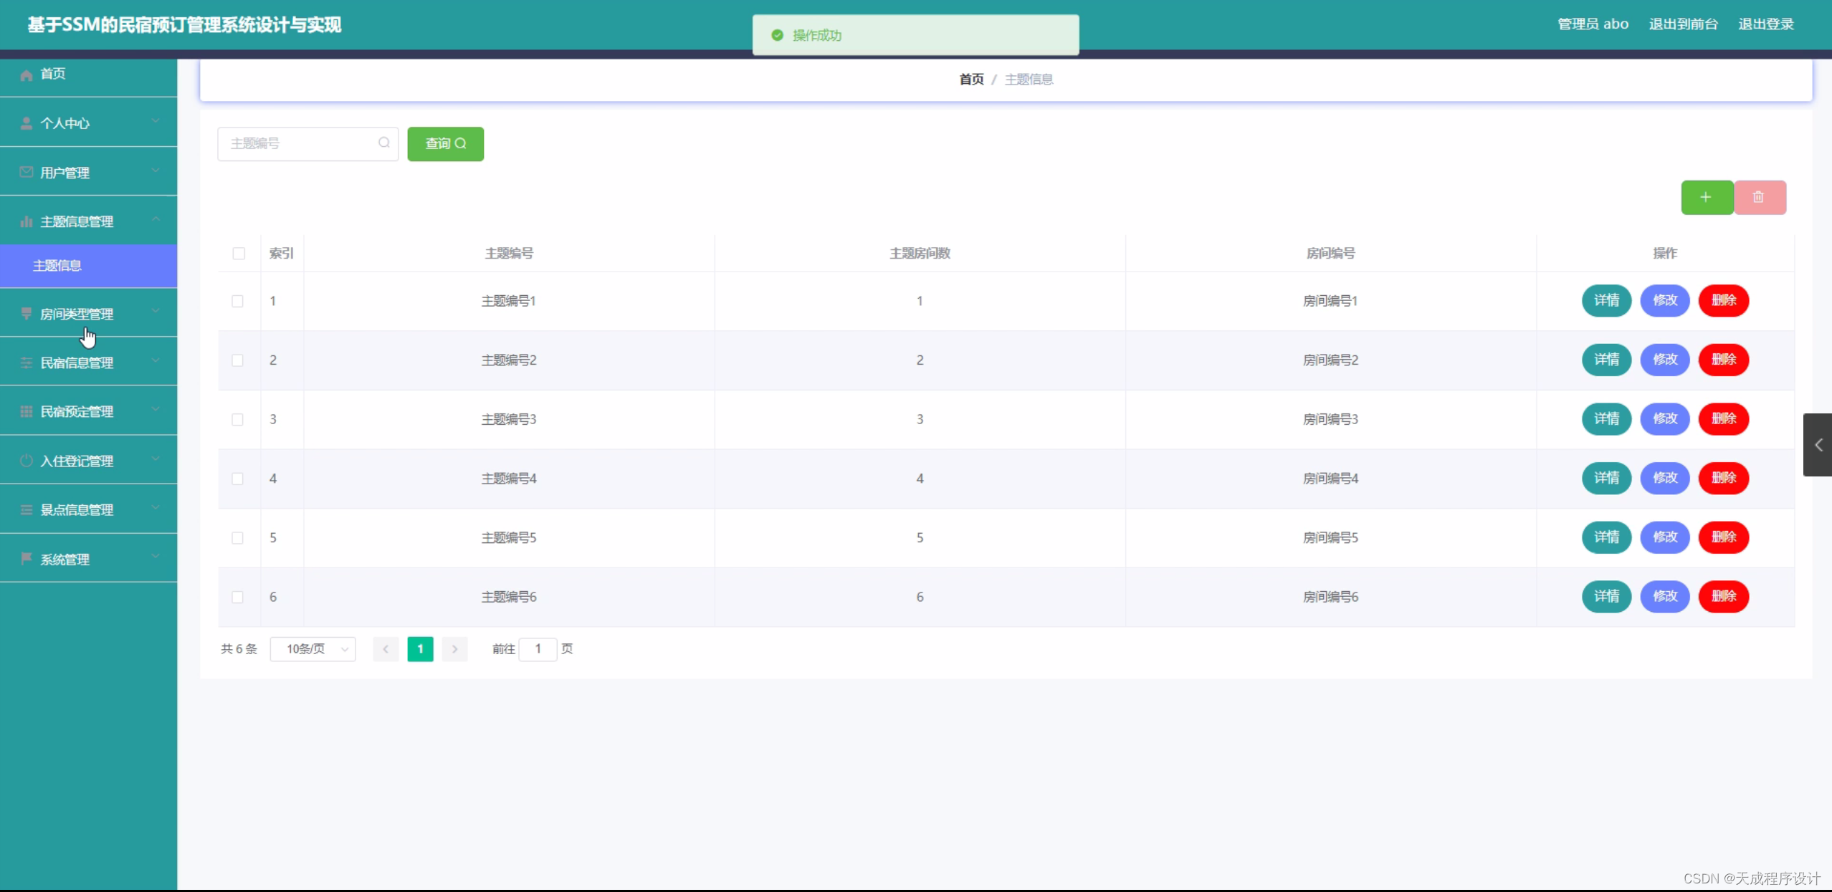1832x892 pixels.
Task: Click the home icon beside 首页
Action: click(26, 74)
